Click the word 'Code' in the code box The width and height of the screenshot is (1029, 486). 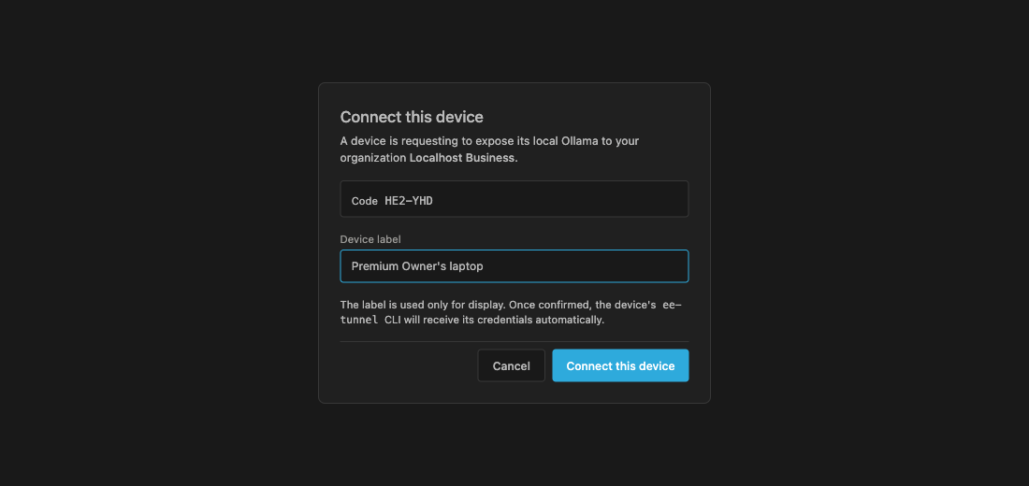364,201
